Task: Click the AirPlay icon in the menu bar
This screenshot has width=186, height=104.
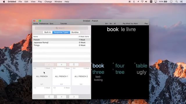Action: tap(155, 1)
